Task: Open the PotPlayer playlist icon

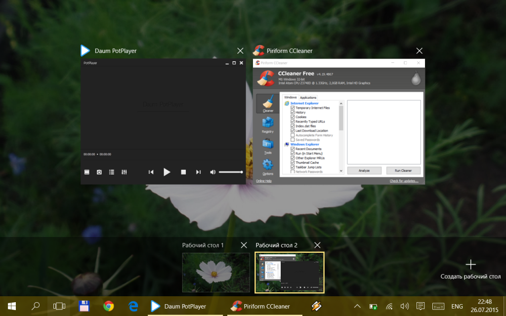Action: point(112,172)
